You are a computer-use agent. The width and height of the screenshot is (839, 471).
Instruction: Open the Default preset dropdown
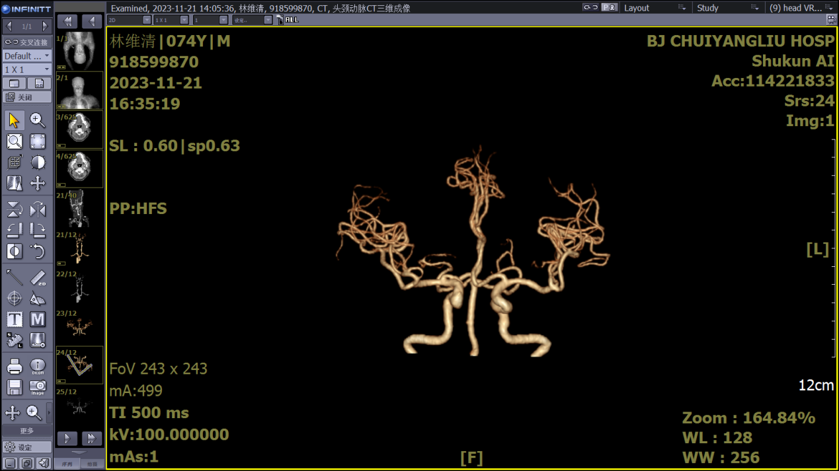pyautogui.click(x=27, y=56)
